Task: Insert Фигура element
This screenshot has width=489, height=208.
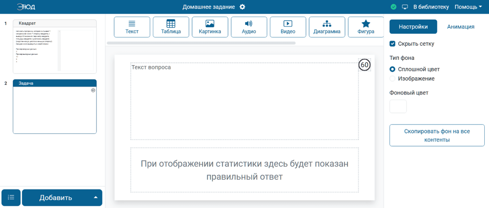Action: [365, 27]
